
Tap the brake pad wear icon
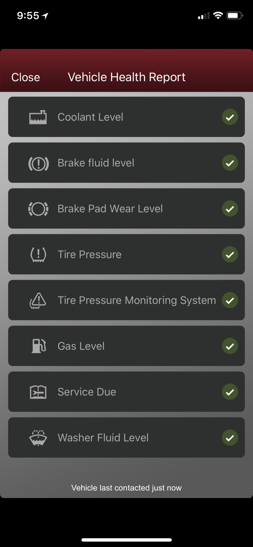pyautogui.click(x=38, y=209)
